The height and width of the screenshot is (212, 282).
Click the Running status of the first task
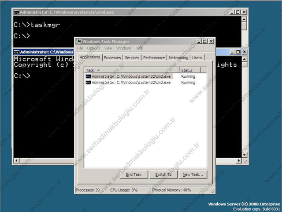(x=188, y=76)
